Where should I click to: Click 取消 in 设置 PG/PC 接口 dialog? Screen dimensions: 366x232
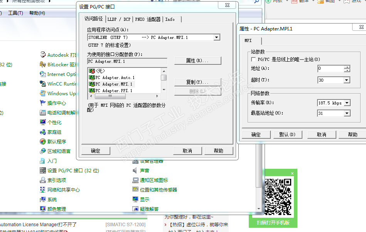(x=187, y=151)
